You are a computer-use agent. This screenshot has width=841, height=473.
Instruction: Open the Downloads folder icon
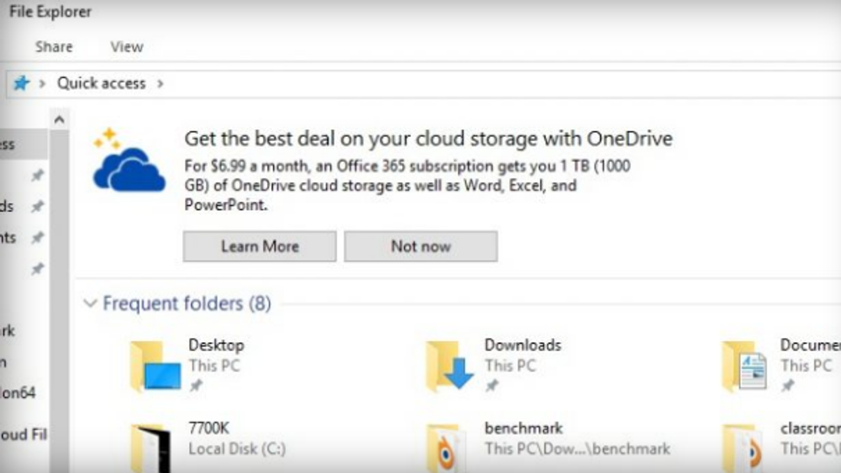(450, 367)
